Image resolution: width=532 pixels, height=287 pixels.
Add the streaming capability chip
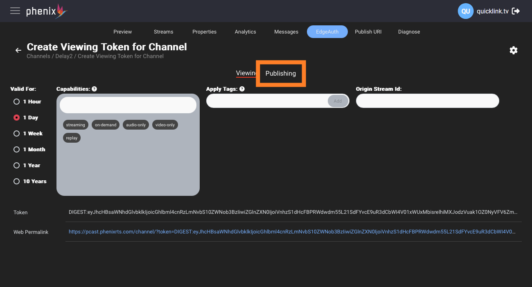point(76,125)
